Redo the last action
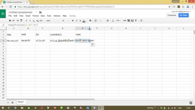Viewport: 195px width, 110px height. [18, 20]
